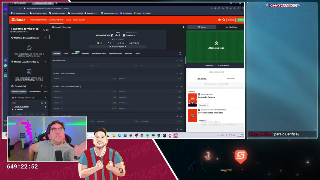Screen dimensions: 320x180
Task: Switch to the Golos market tab
Action: pos(65,53)
